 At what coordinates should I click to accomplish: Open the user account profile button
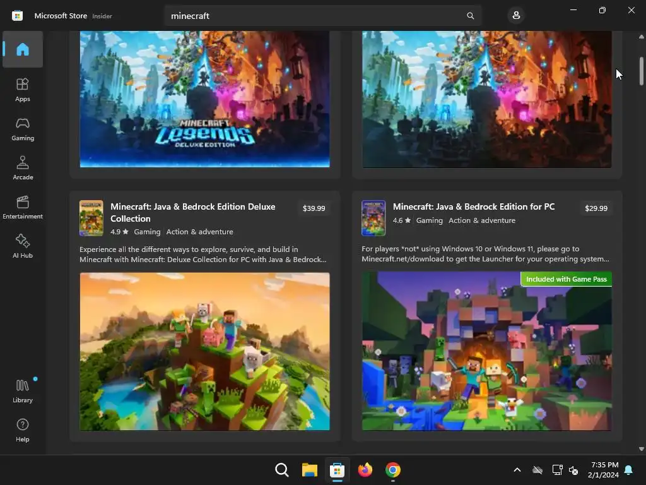click(x=516, y=16)
